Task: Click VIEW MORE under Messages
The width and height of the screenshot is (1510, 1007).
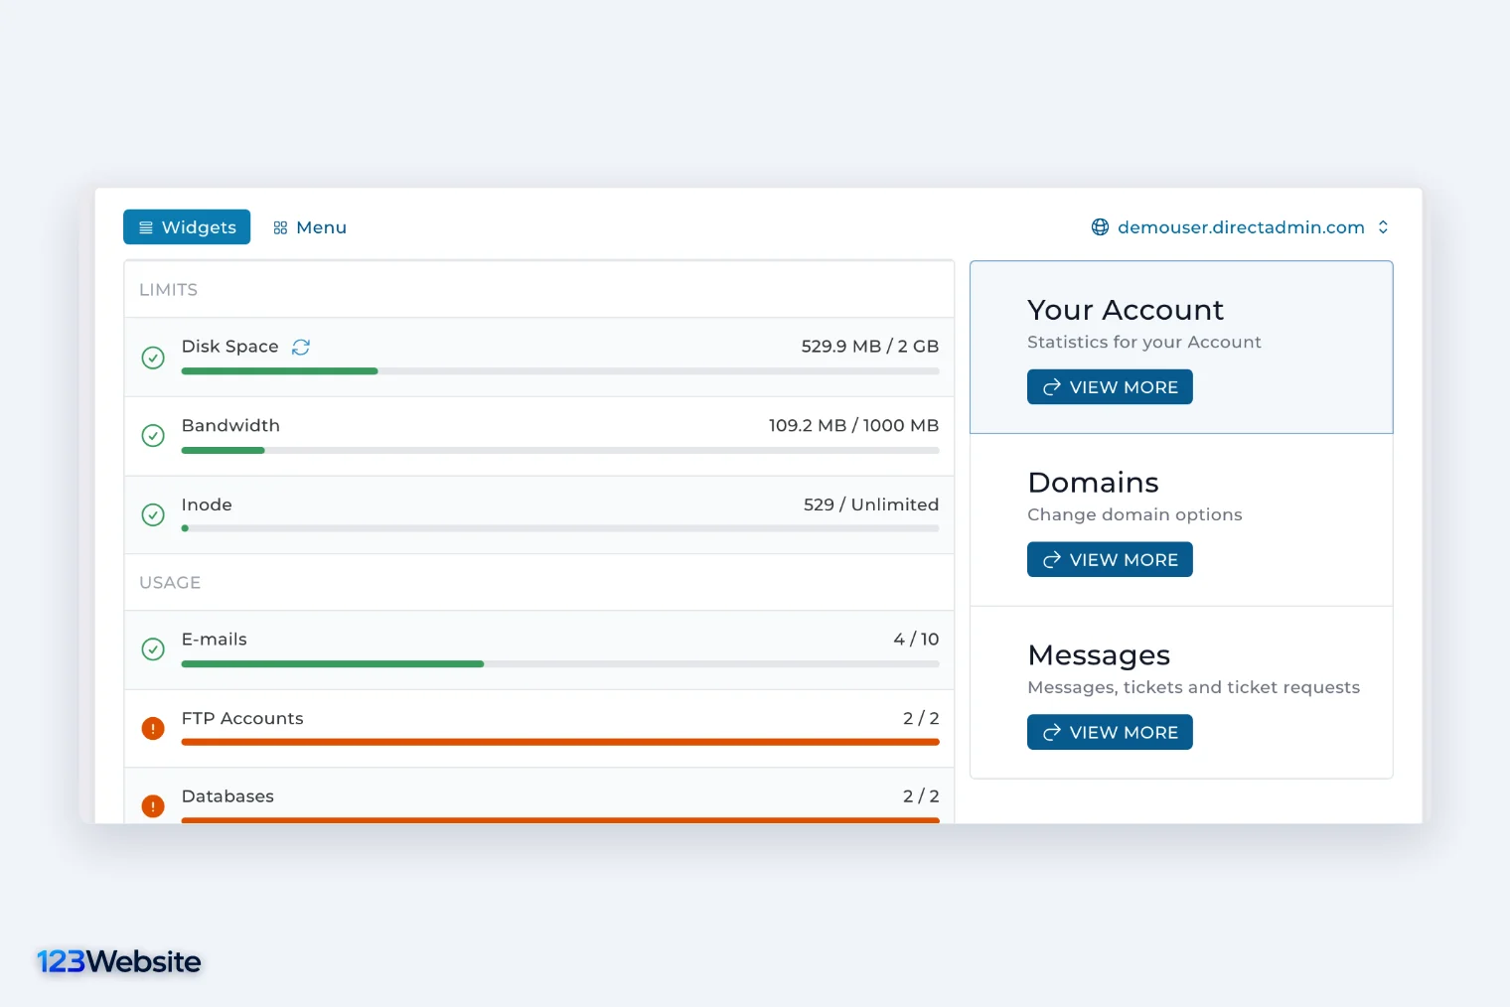Action: pos(1110,733)
